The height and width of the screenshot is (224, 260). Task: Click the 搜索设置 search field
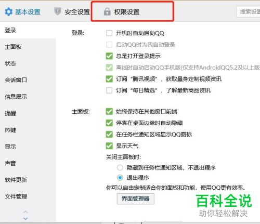tap(248, 12)
